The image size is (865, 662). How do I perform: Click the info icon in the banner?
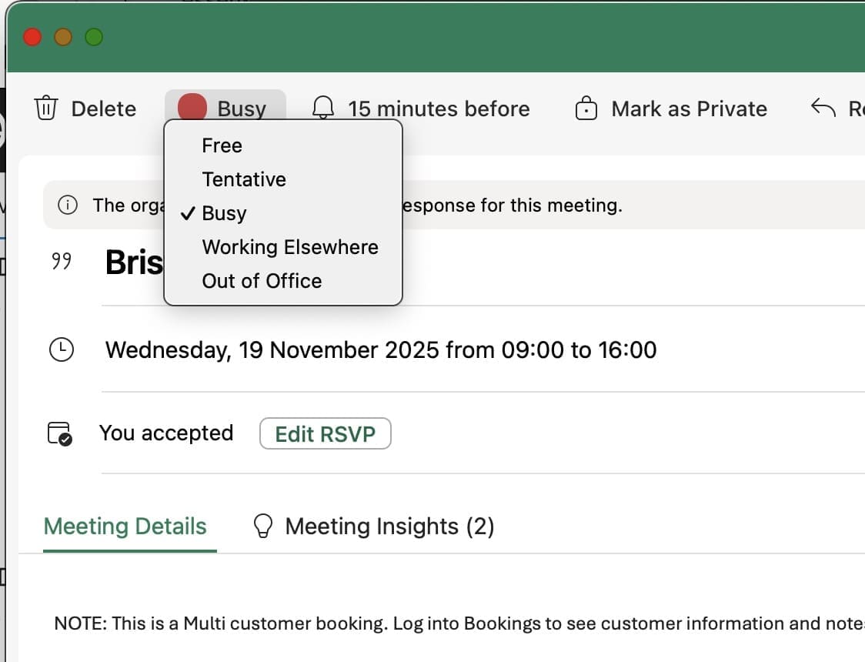pos(68,206)
